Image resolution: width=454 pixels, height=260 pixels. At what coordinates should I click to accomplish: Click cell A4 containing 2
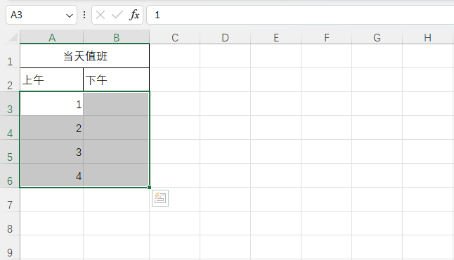[x=51, y=128]
